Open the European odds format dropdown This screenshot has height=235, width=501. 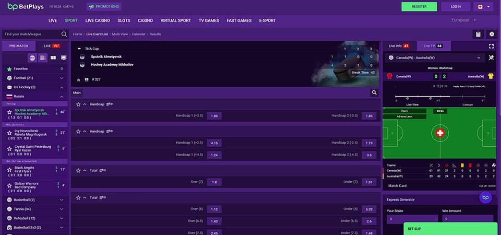click(463, 20)
